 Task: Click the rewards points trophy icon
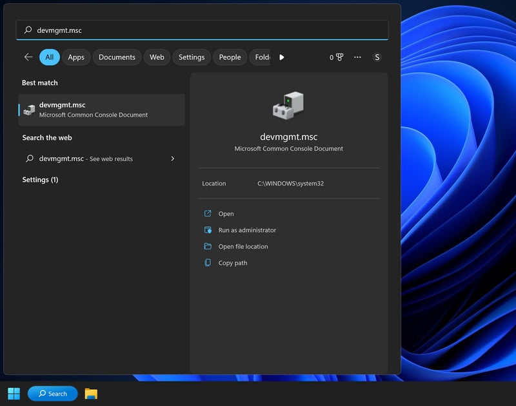339,57
